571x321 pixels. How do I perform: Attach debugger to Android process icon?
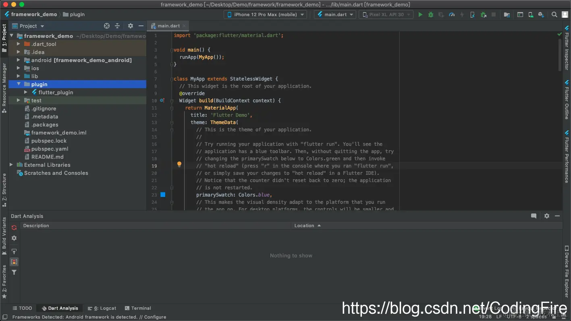(483, 14)
